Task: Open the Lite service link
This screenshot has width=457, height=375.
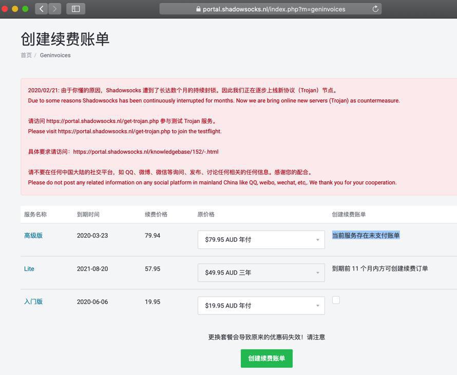Action: (29, 269)
